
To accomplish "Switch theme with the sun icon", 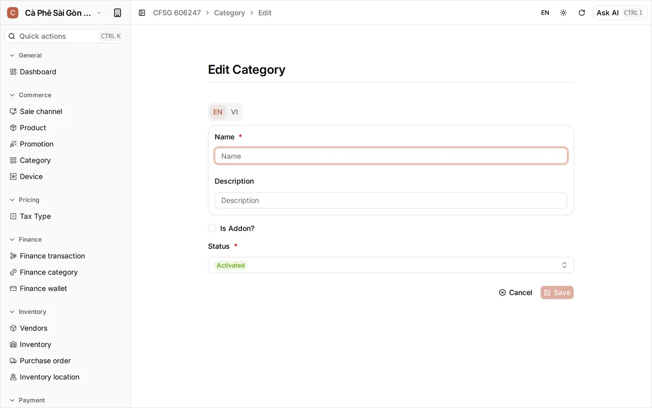I will (564, 12).
